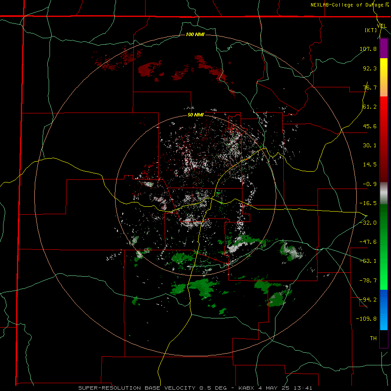
Task: Click the 61.2 velocity scale value
Action: coord(370,107)
